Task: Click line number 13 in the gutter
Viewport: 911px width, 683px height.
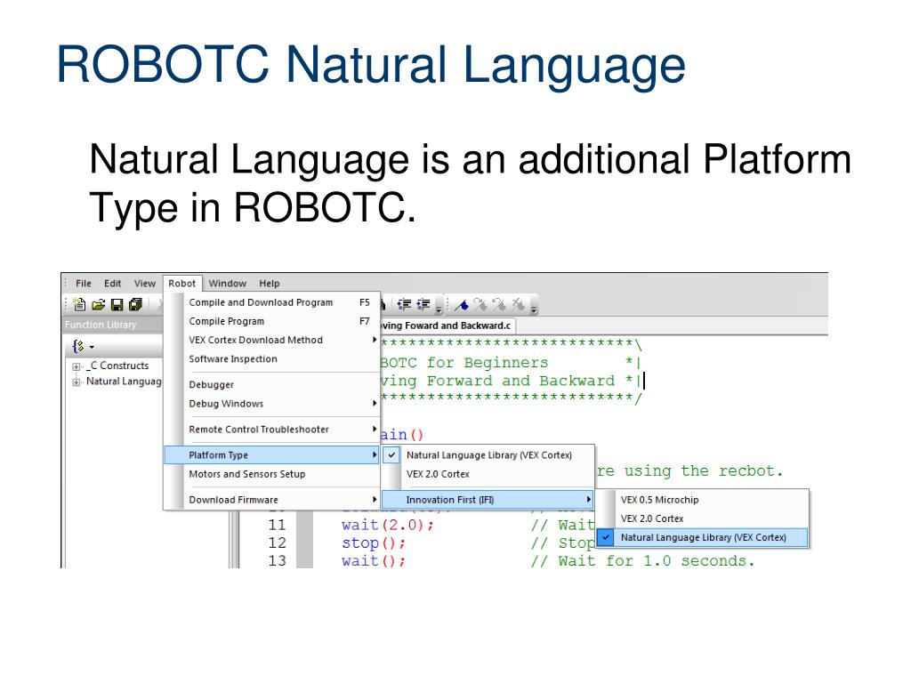Action: tap(278, 561)
